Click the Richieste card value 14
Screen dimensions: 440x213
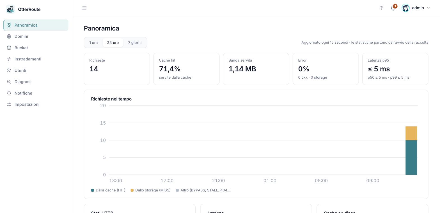pos(94,69)
